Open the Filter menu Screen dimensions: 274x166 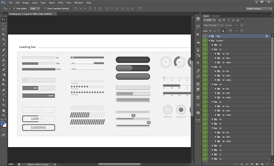[x=61, y=3]
